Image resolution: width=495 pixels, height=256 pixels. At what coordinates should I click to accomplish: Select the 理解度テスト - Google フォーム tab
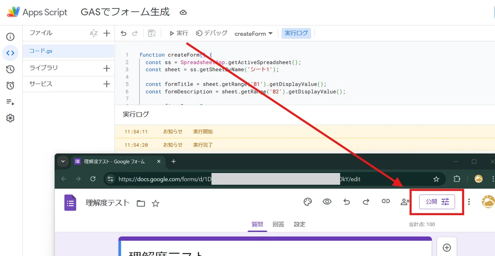118,162
